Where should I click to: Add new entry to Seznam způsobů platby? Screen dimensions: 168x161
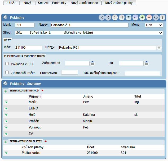[6, 142]
